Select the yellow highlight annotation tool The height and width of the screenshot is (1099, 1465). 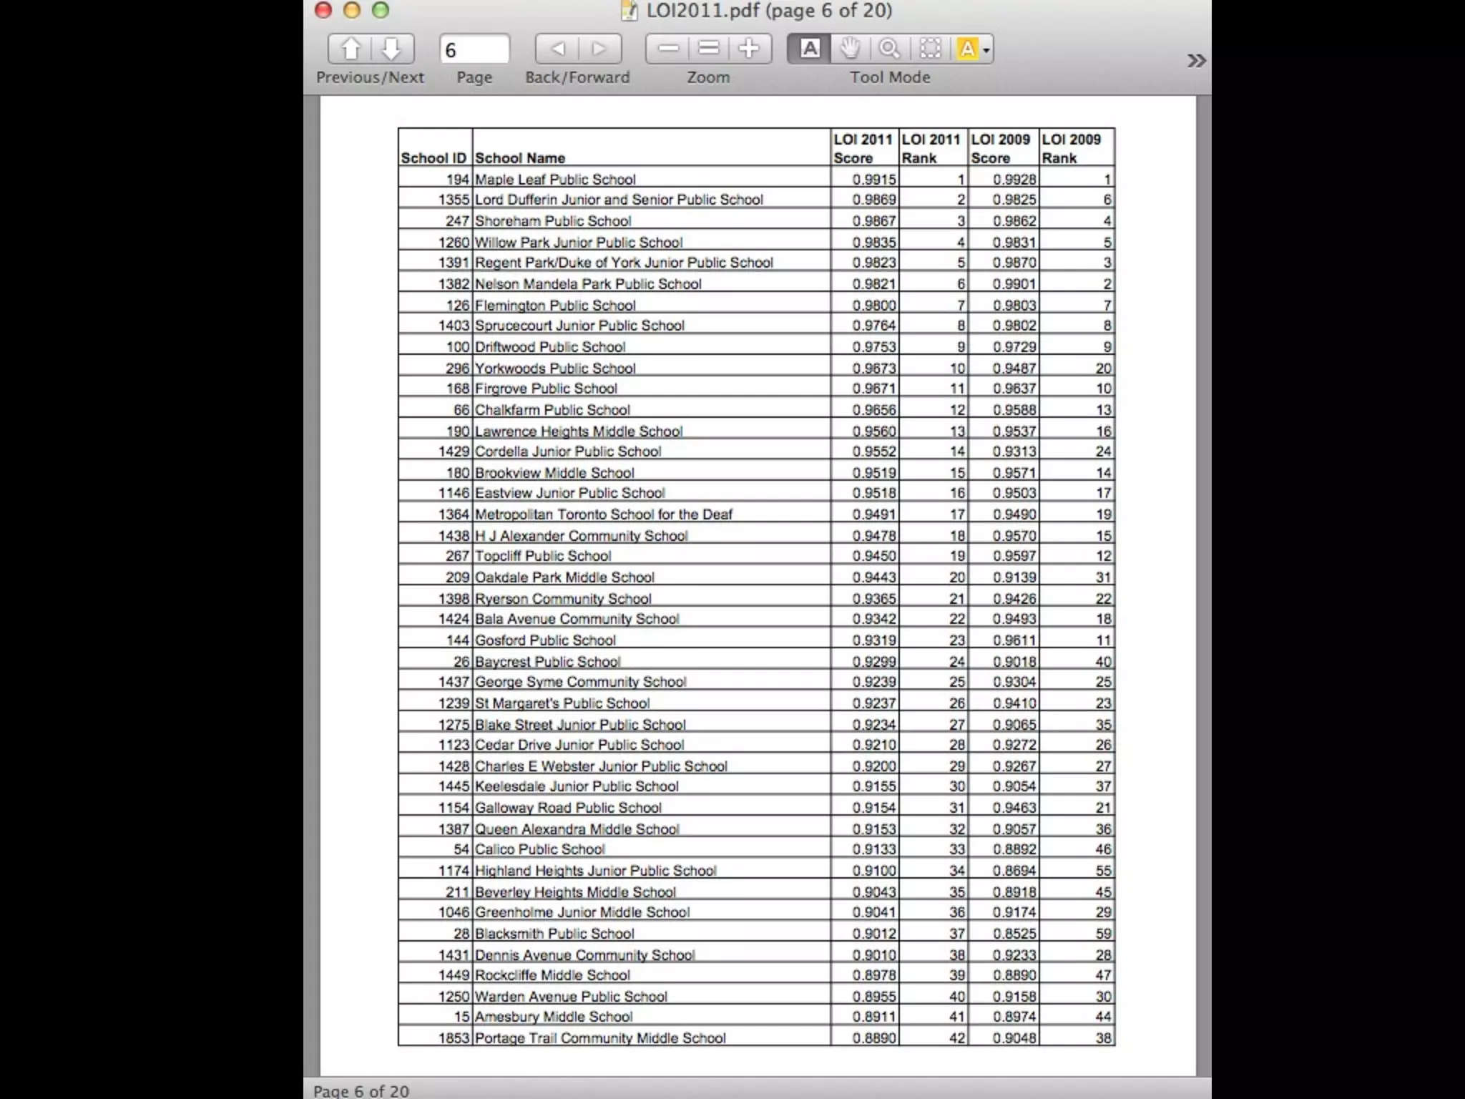(x=967, y=49)
